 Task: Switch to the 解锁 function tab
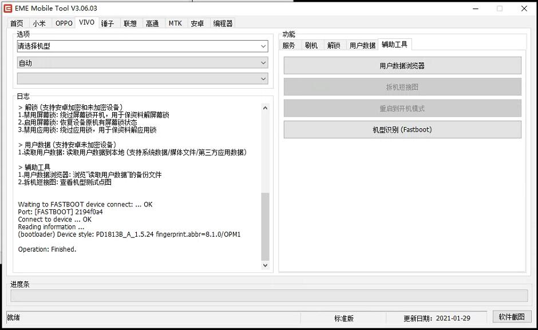pyautogui.click(x=334, y=45)
